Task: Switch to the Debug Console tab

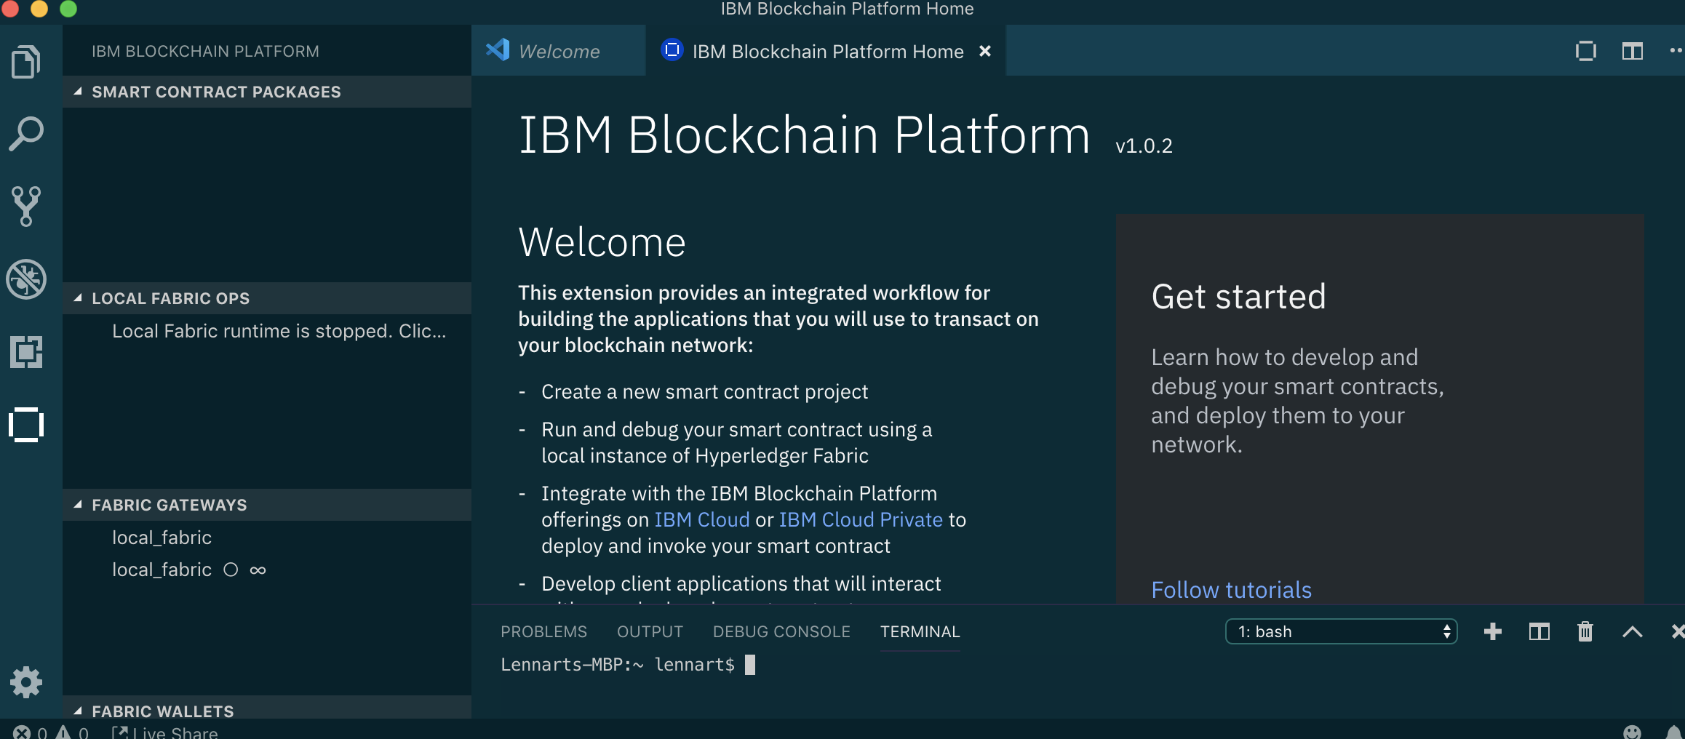Action: (x=781, y=631)
